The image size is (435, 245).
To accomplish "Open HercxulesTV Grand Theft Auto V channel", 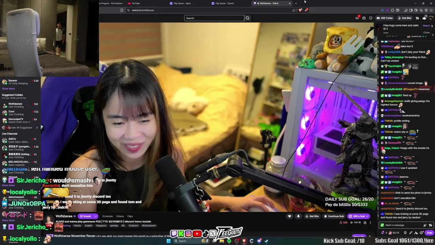I will pos(20,120).
